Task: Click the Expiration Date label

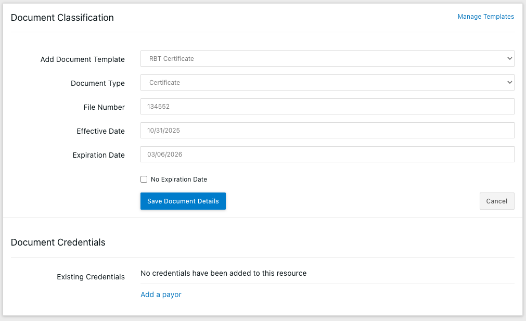Action: 99,155
